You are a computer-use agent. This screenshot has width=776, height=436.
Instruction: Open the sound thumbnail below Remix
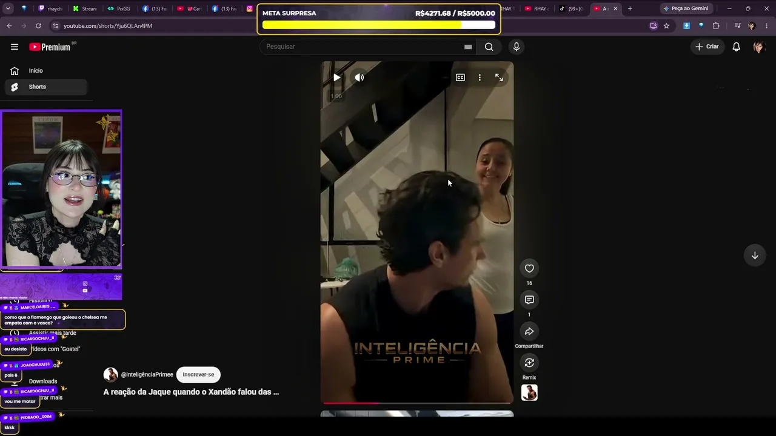(x=529, y=393)
